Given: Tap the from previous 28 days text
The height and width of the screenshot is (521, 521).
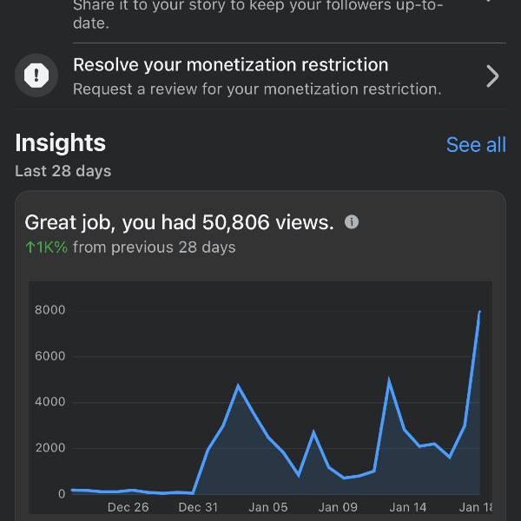Looking at the screenshot, I should point(154,247).
